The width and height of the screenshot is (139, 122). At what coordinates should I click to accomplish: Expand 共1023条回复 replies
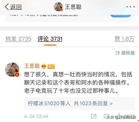point(93,103)
